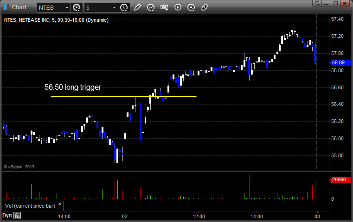Click the Dyn lock icon
This screenshot has width=353, height=222.
point(17,216)
